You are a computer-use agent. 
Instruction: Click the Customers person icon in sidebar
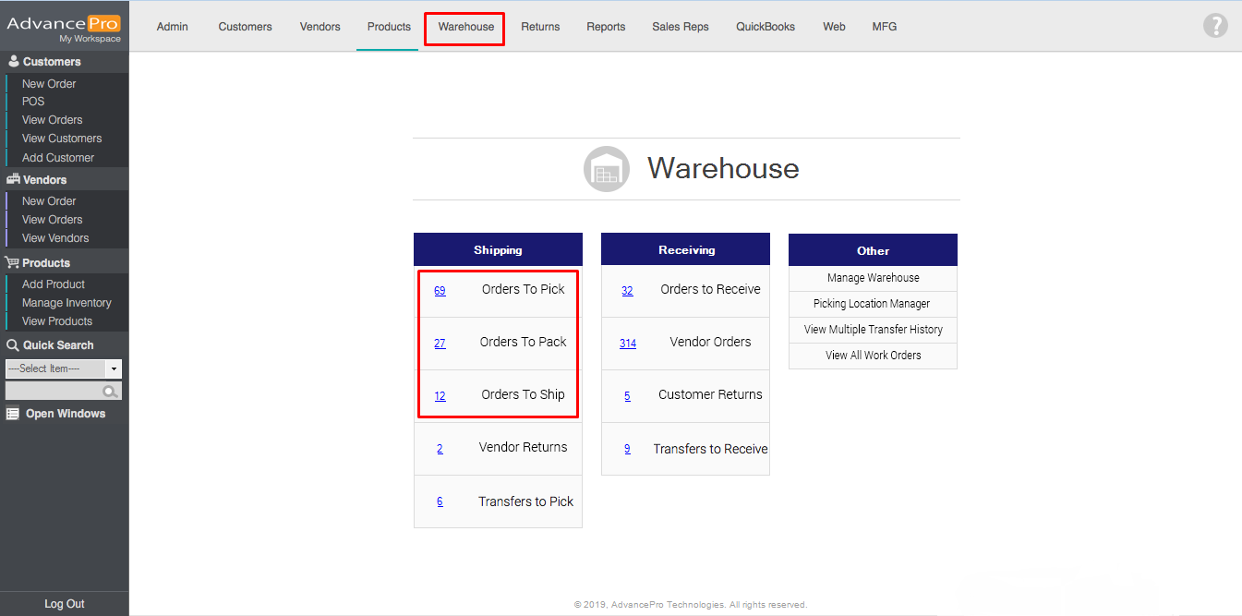pyautogui.click(x=13, y=62)
